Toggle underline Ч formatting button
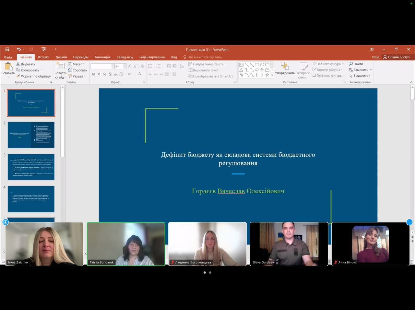415x310 pixels. coord(104,74)
